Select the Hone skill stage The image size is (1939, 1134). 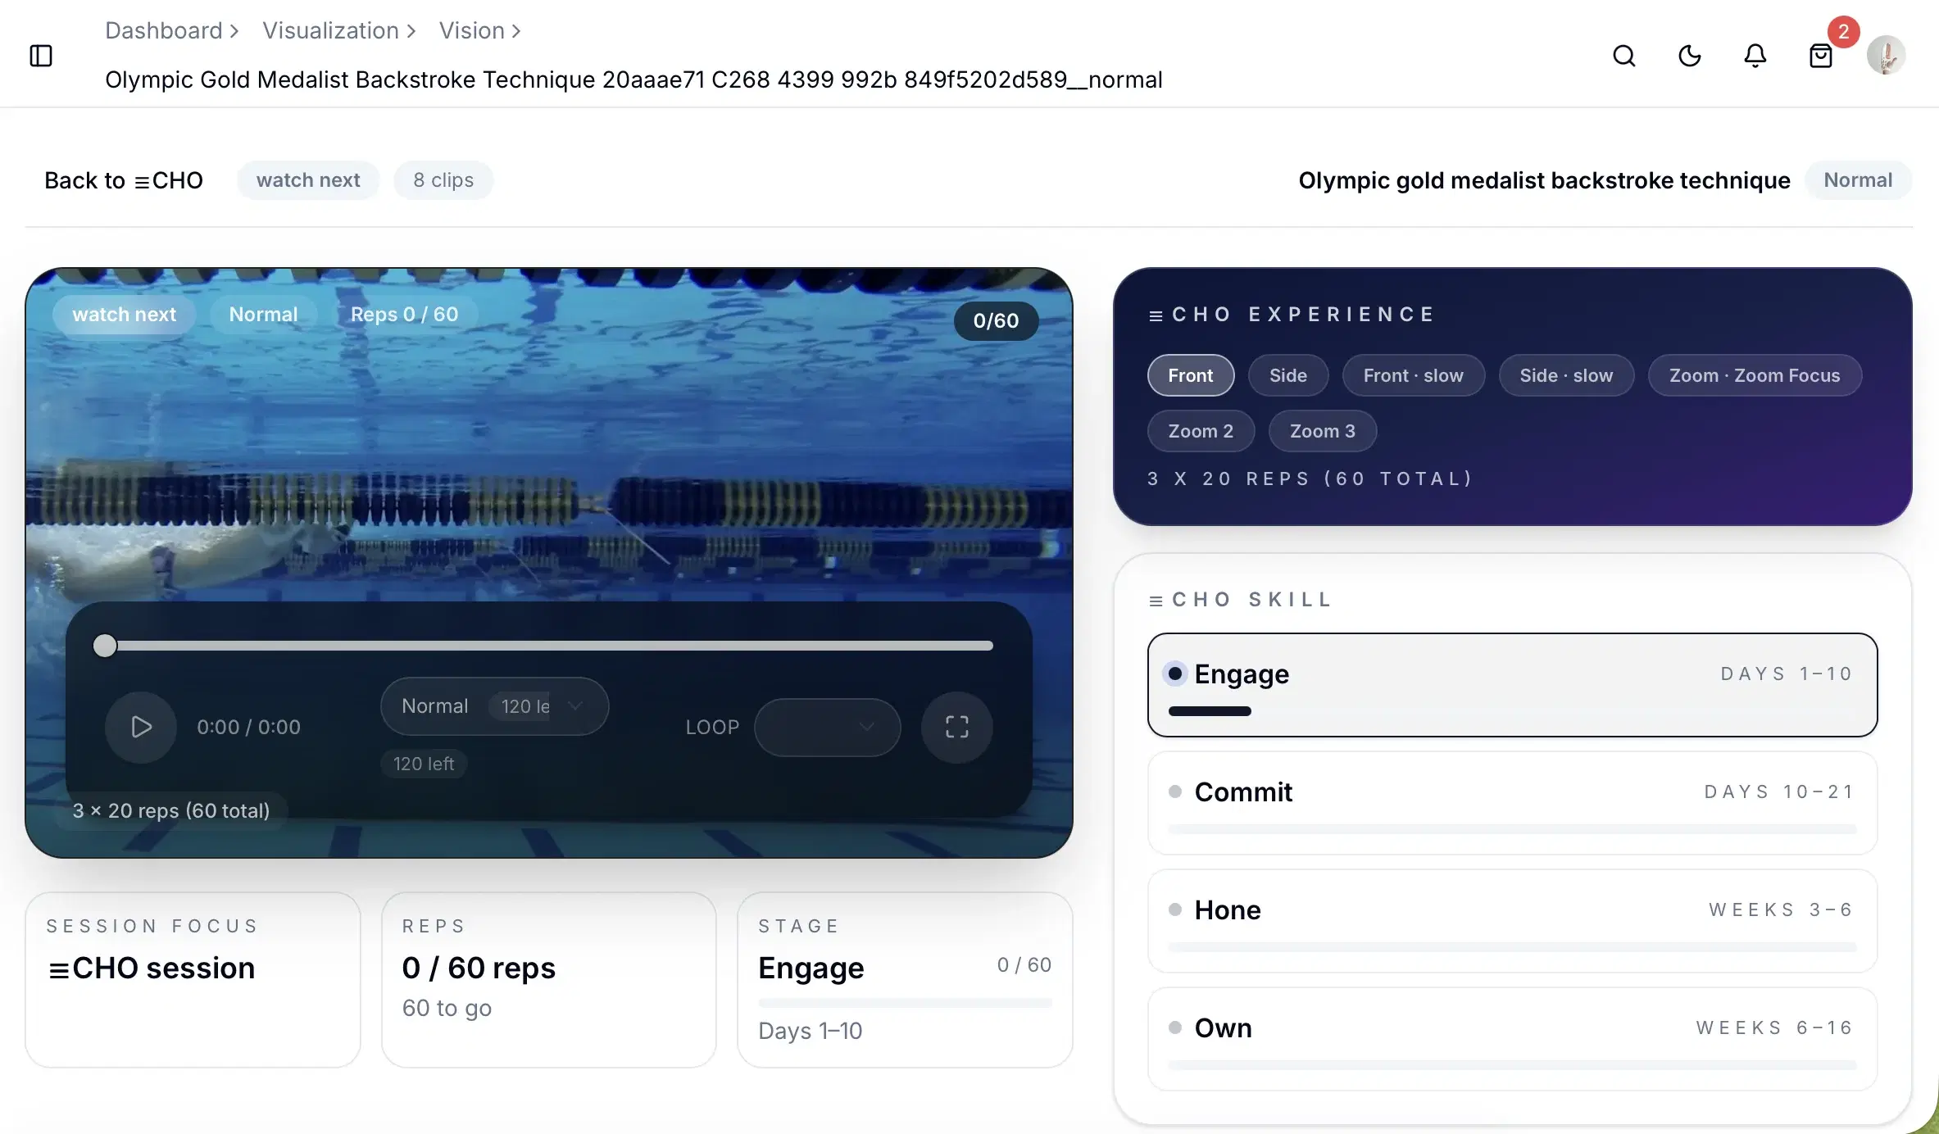point(1513,921)
